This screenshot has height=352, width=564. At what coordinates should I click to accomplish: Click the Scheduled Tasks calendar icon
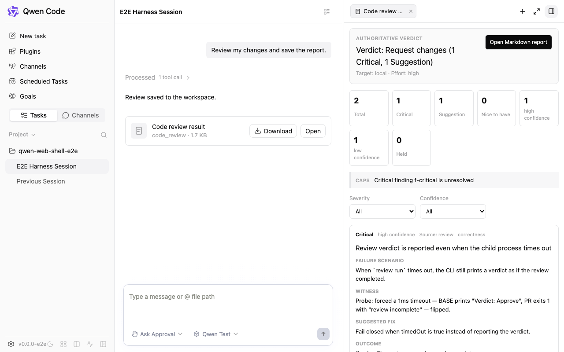(x=12, y=81)
